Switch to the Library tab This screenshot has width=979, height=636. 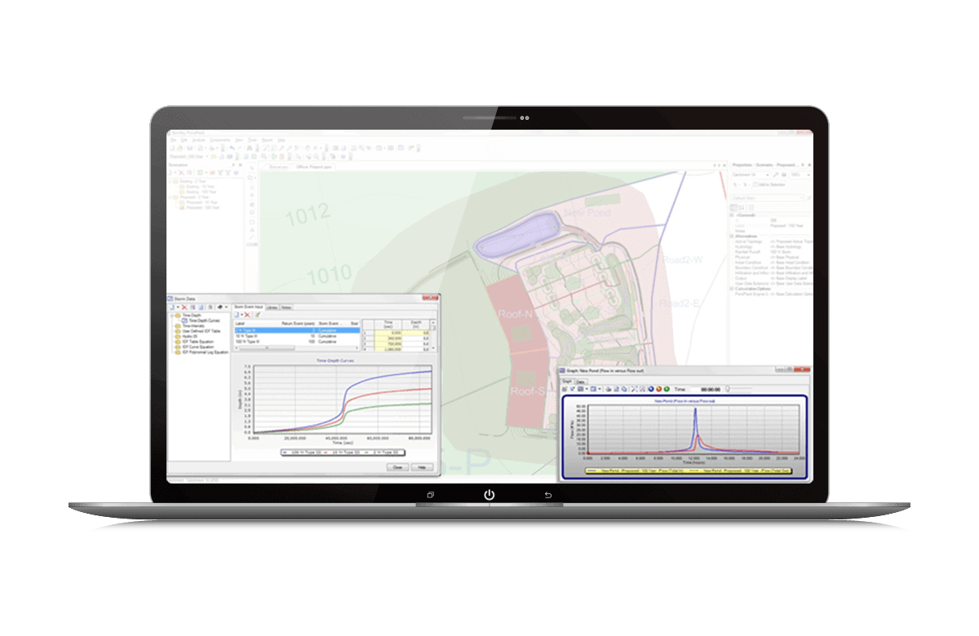pyautogui.click(x=272, y=307)
